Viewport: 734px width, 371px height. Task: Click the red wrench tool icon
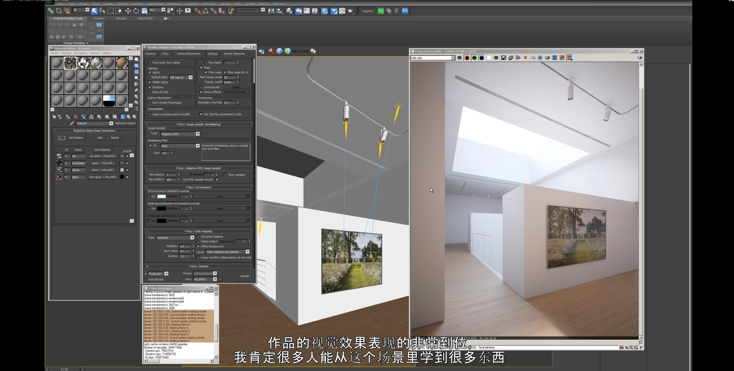(x=271, y=51)
